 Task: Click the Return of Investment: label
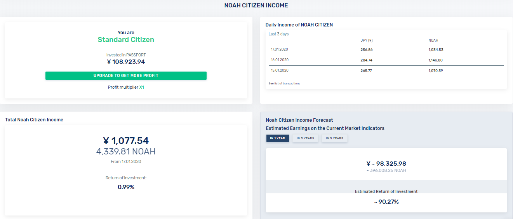tap(126, 178)
